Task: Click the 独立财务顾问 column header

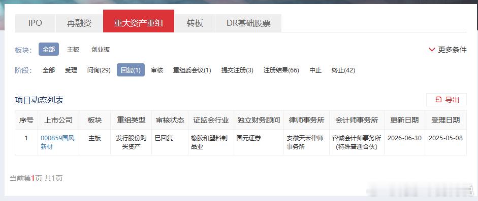Action: pyautogui.click(x=259, y=120)
